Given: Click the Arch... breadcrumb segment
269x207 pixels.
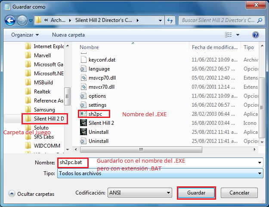Looking at the screenshot, I should 58,20.
